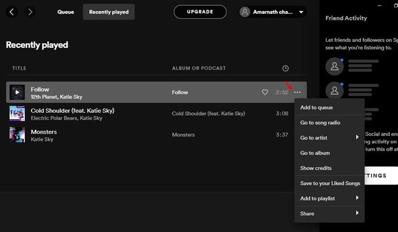The image size is (398, 232).
Task: Choose Go to song radio
Action: point(329,123)
